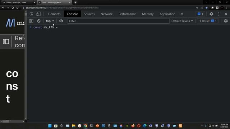Toggle the bookmark star
The image size is (230, 129).
(207, 8)
